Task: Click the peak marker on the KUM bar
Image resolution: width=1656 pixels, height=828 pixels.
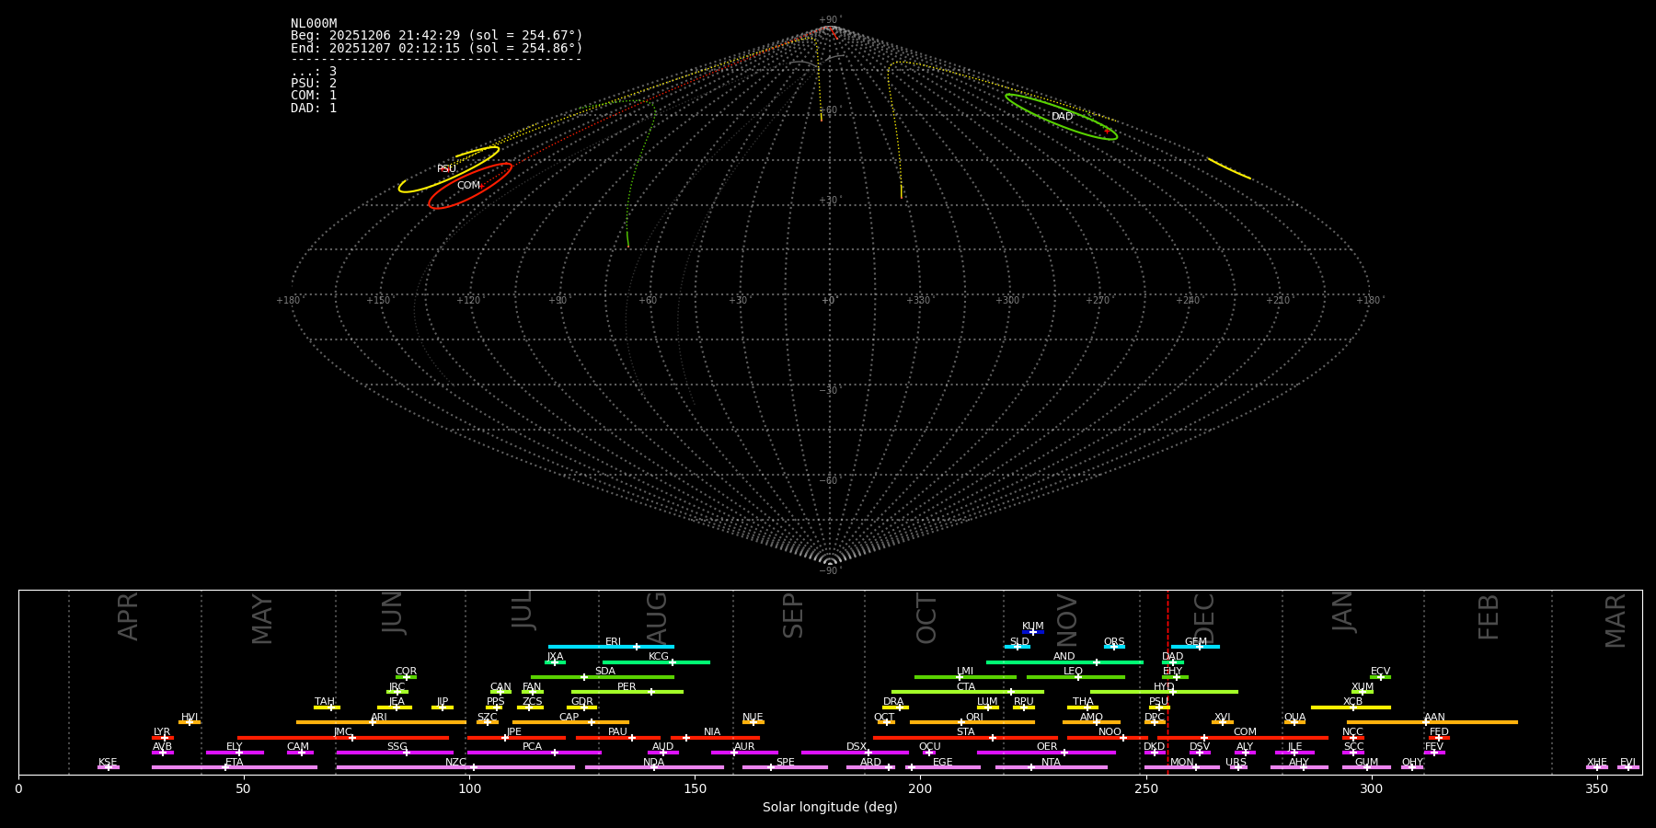Action: pos(1033,632)
